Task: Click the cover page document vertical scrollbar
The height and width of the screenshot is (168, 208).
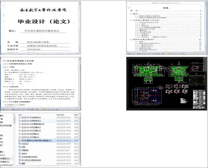Action: click(x=80, y=26)
